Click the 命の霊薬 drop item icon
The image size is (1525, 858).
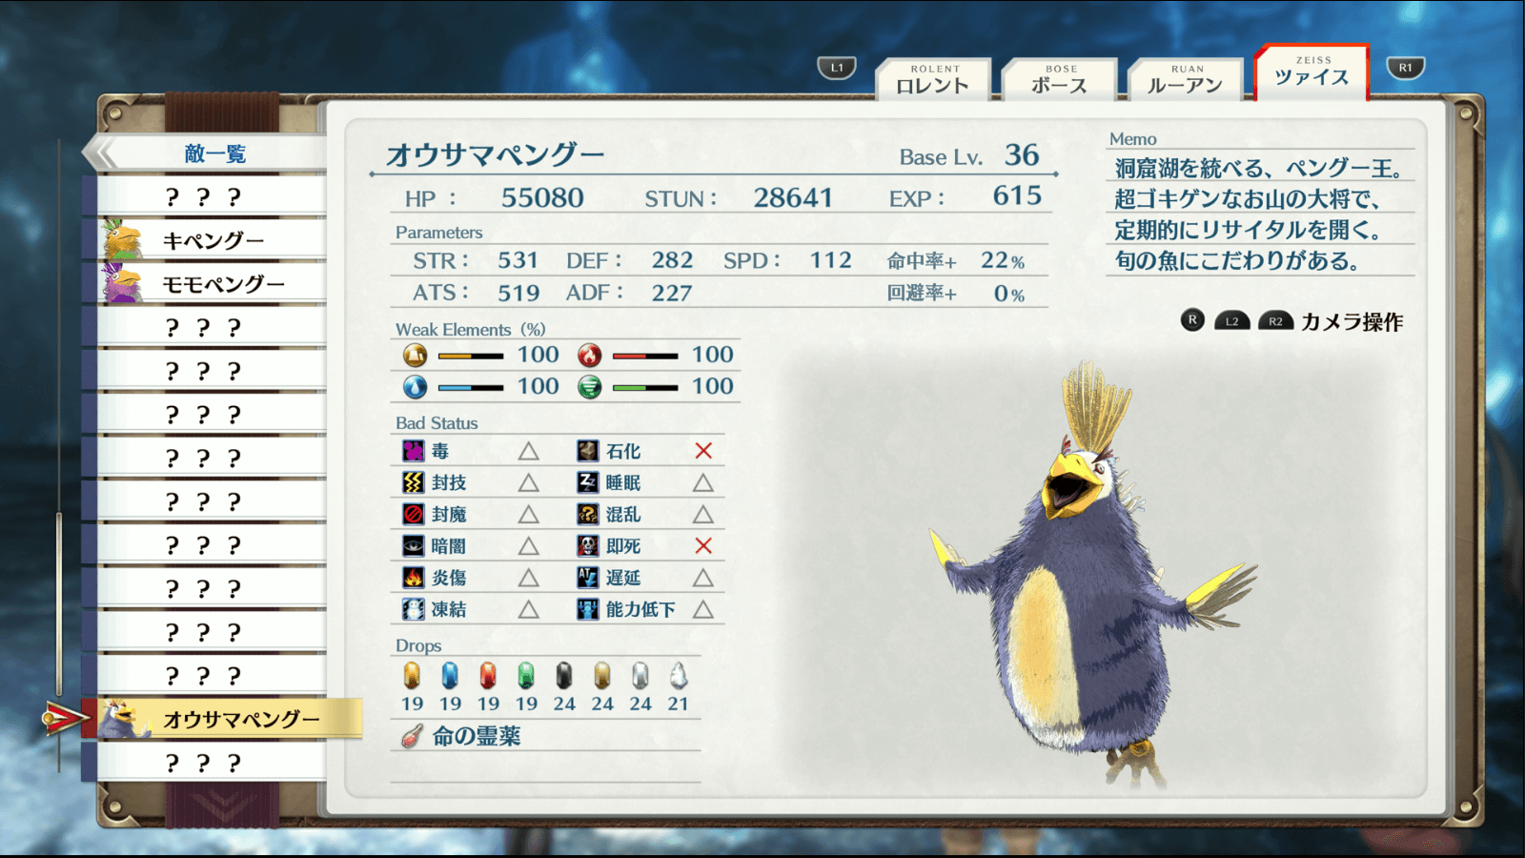[412, 736]
